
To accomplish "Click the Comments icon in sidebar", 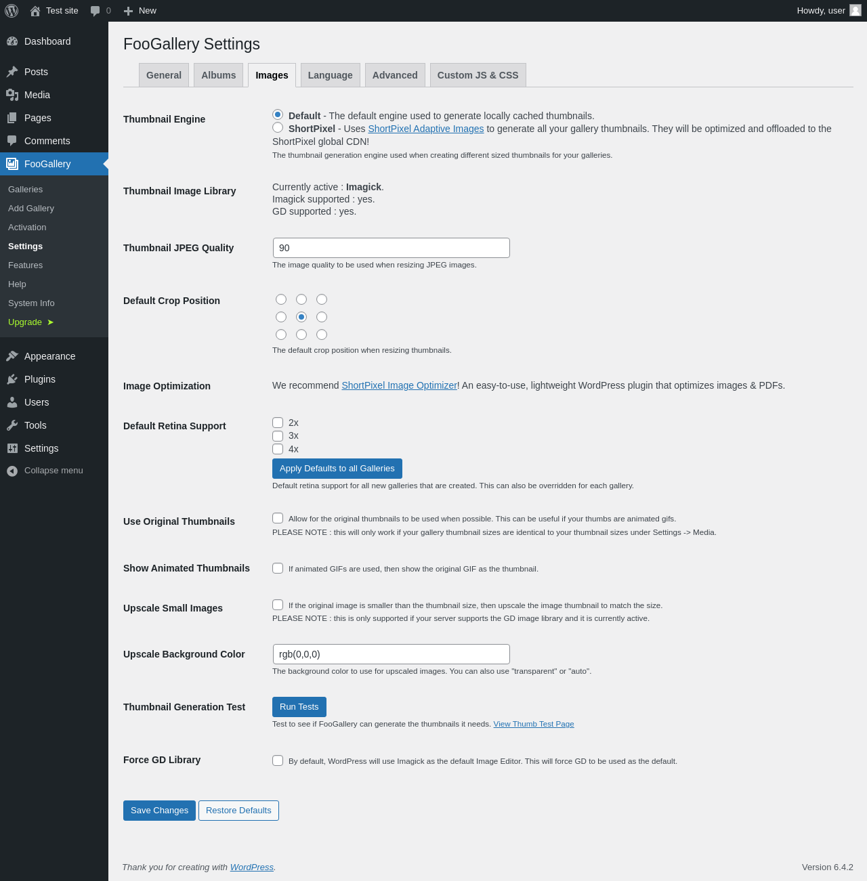I will [x=12, y=141].
